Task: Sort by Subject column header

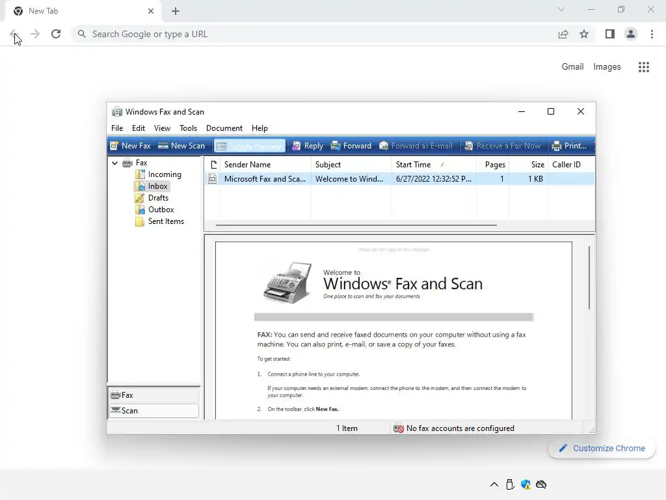Action: 351,165
